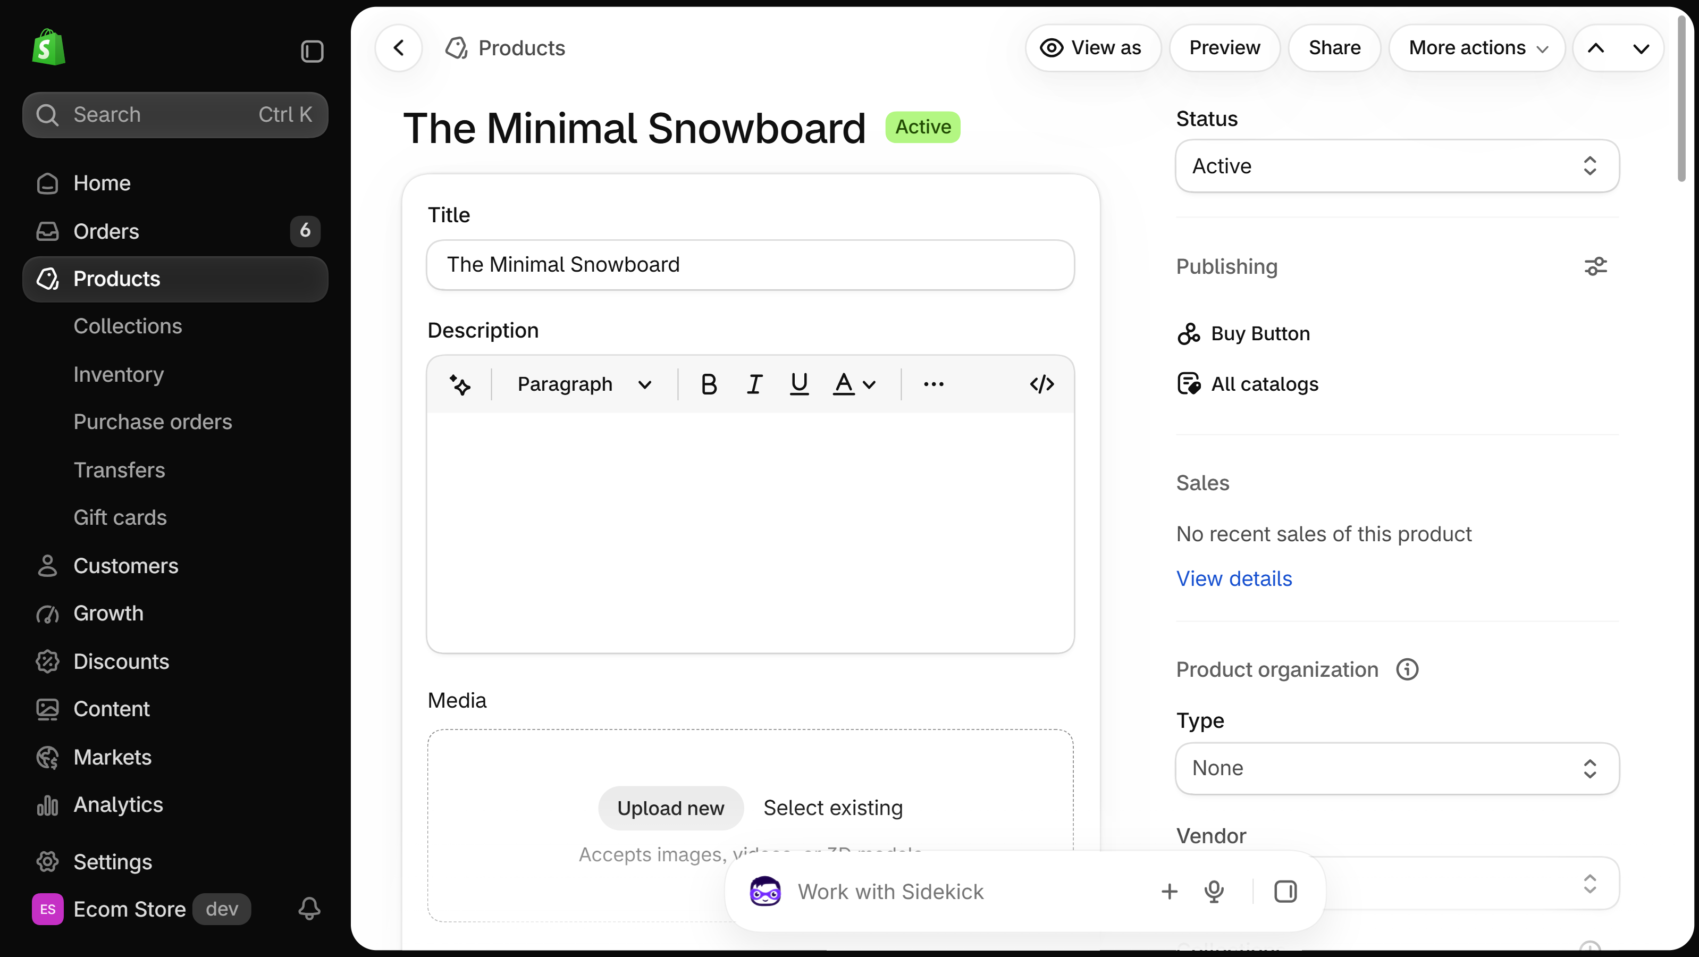
Task: Click the Sidekick avatar icon
Action: tap(765, 892)
